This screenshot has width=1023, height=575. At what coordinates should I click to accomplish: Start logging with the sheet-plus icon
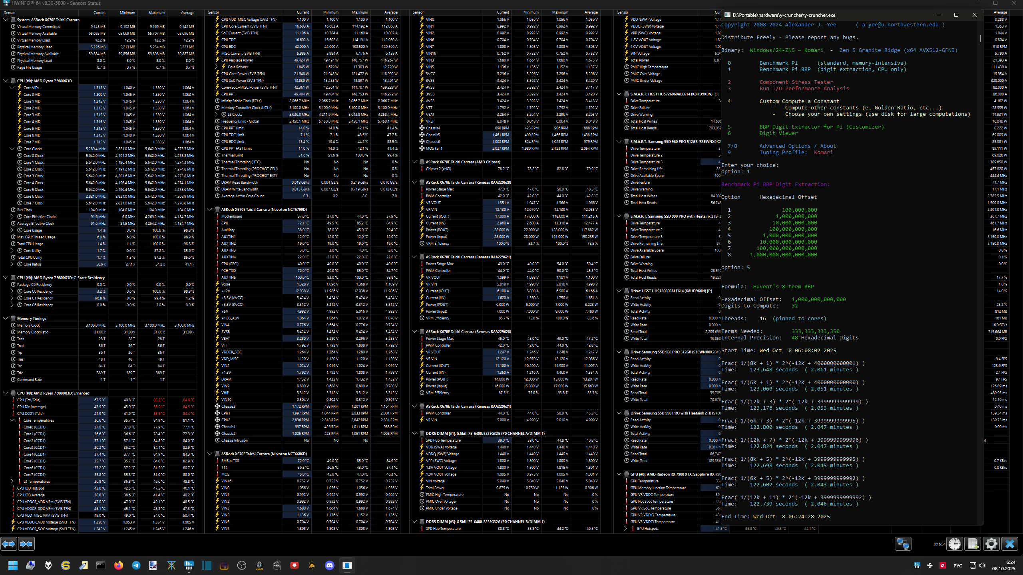973,543
